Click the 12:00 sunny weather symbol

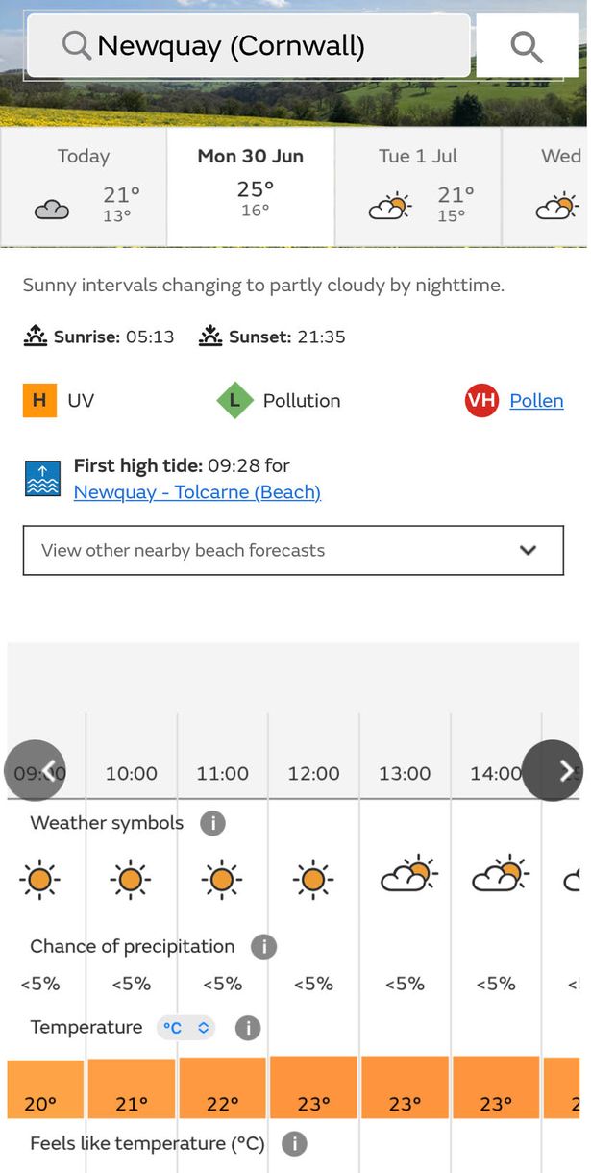tap(312, 879)
